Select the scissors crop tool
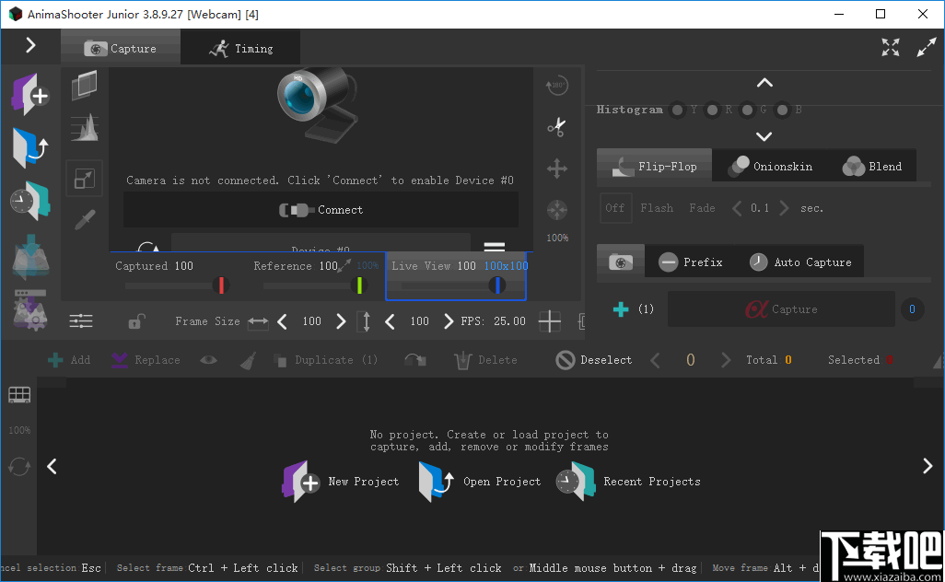945x582 pixels. [x=557, y=127]
